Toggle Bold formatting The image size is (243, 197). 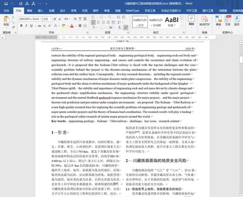(x=21, y=26)
